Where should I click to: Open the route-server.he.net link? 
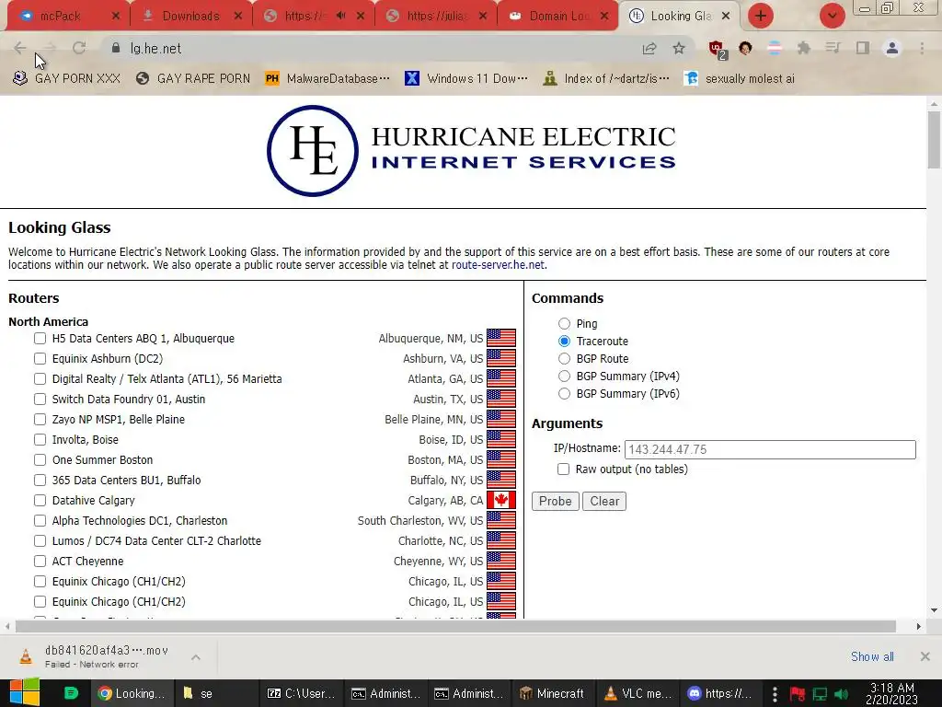click(x=498, y=265)
